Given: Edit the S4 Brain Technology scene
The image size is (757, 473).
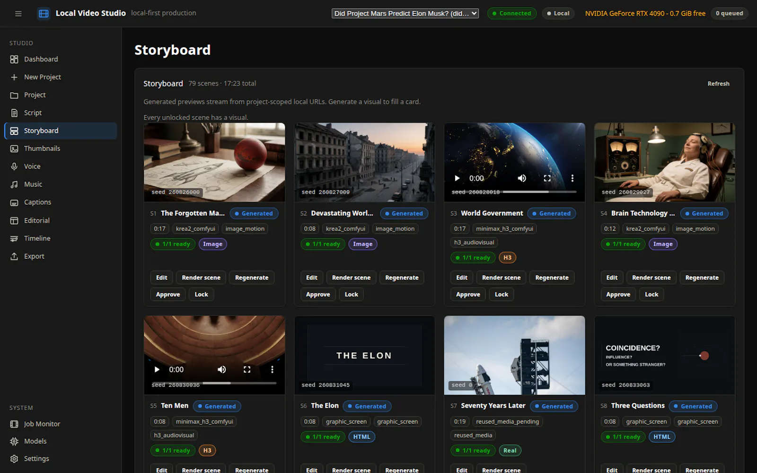Looking at the screenshot, I should (612, 278).
